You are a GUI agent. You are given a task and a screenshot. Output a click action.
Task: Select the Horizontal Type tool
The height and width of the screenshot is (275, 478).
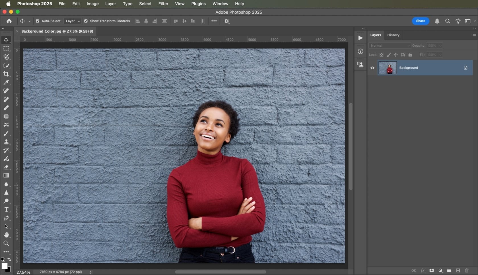coord(6,210)
